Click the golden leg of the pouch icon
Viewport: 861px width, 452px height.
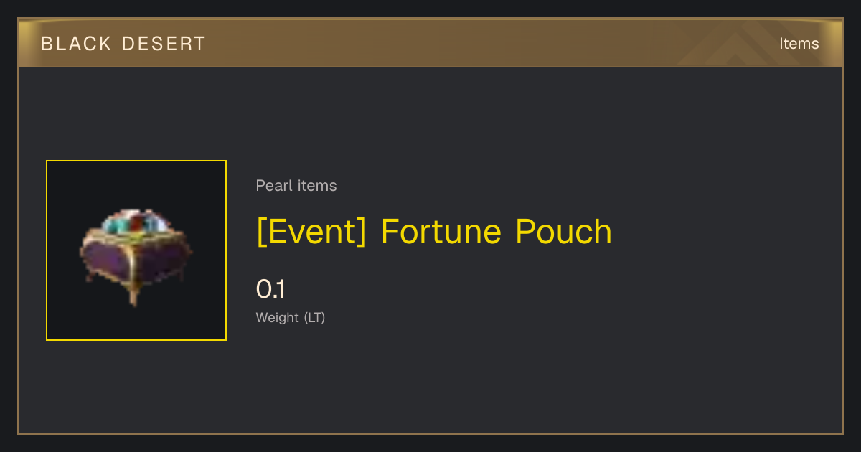tap(133, 293)
